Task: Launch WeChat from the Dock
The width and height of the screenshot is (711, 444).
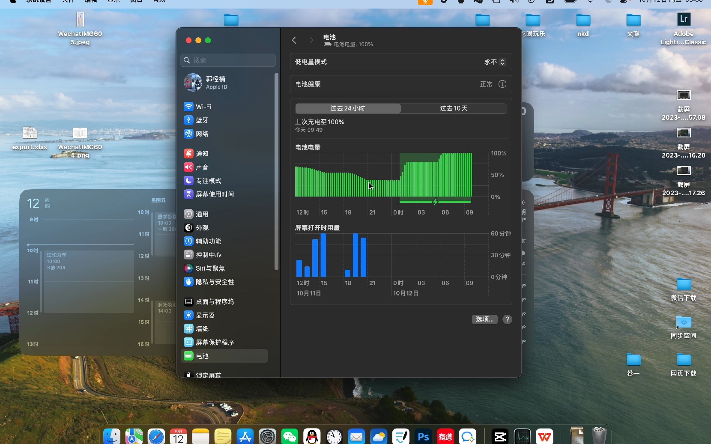Action: (x=290, y=437)
